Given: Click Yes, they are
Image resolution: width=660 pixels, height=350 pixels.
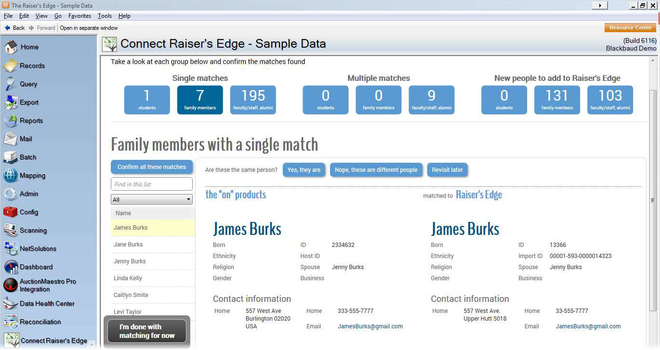Looking at the screenshot, I should click(304, 170).
